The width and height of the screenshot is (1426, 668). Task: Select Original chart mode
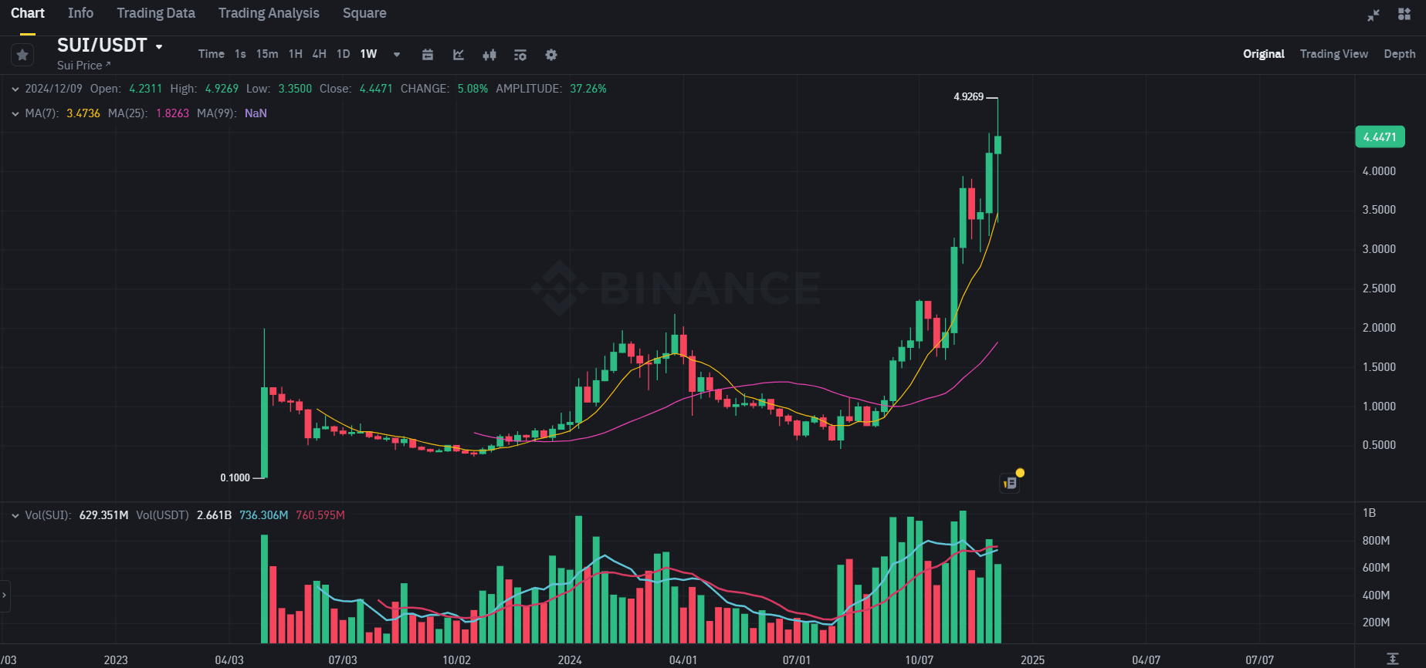[1263, 54]
